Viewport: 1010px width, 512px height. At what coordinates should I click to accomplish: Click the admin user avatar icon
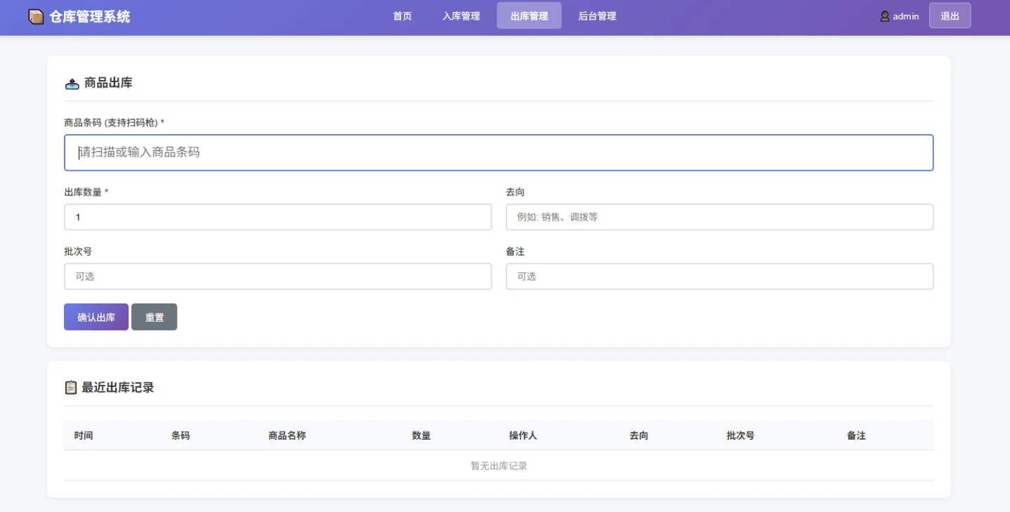[885, 16]
